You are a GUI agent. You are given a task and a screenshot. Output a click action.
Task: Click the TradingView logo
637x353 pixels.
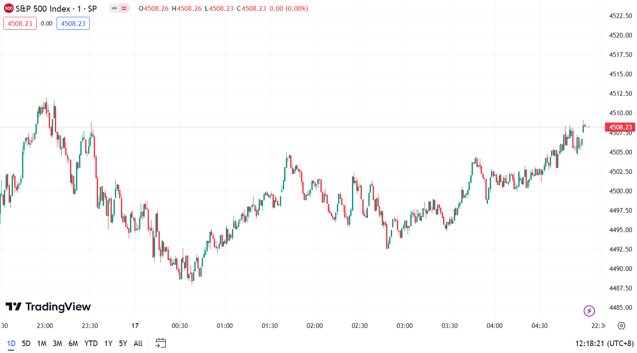48,307
